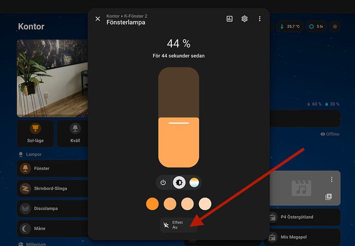This screenshot has width=355, height=246.
Task: Toggle the Måne light tile
Action: pos(52,229)
